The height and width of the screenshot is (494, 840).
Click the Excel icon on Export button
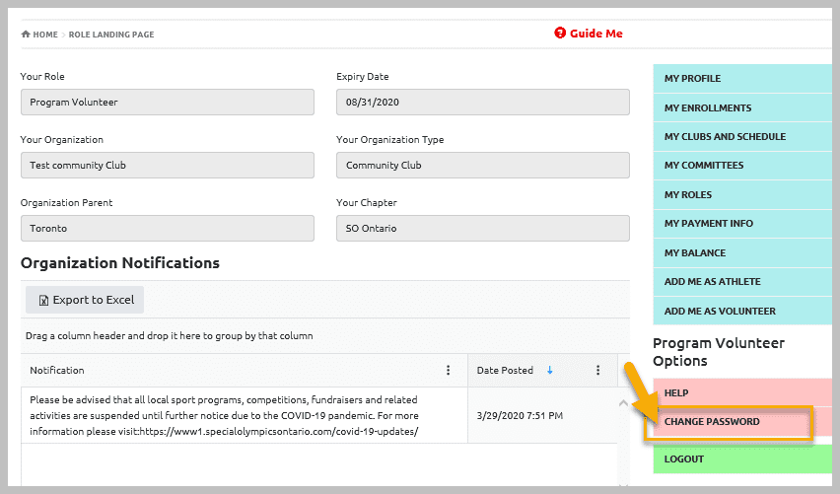point(44,301)
